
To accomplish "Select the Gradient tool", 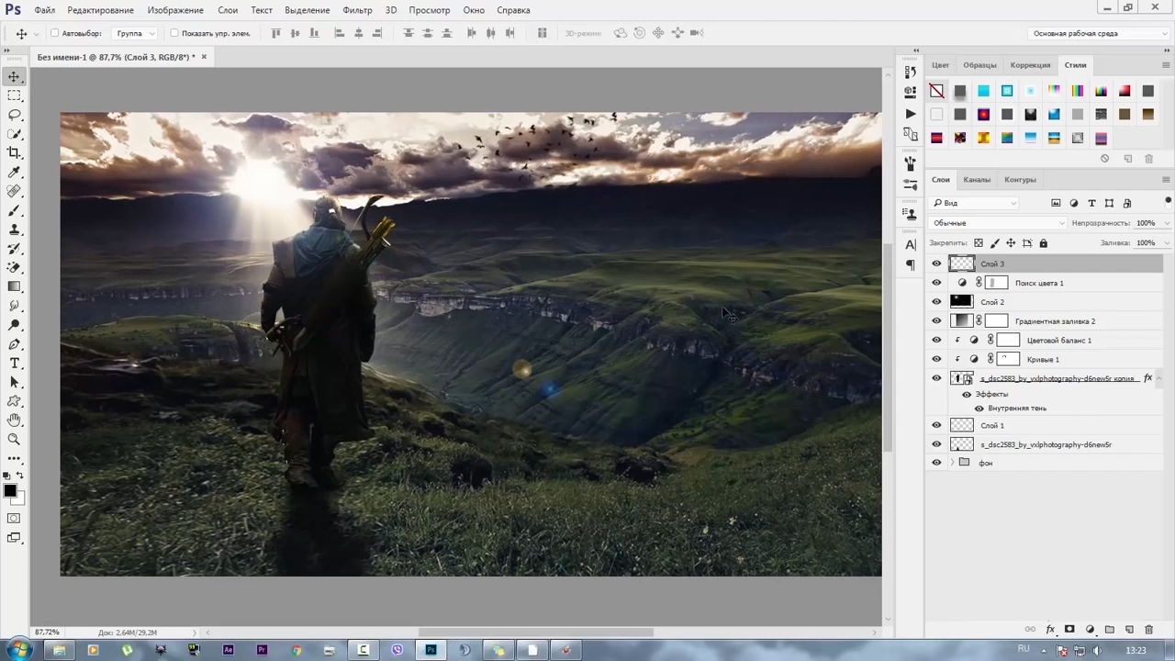I will pos(14,286).
